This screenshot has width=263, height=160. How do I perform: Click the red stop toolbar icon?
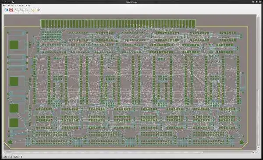tap(11, 10)
